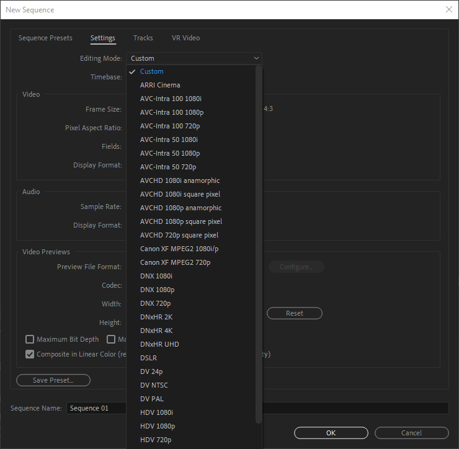Pick AVC-Intra 100 1080p option

(x=191, y=112)
